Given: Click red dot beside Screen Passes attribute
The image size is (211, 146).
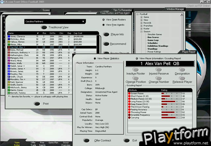Looking at the screenshot, I should 129,93.
